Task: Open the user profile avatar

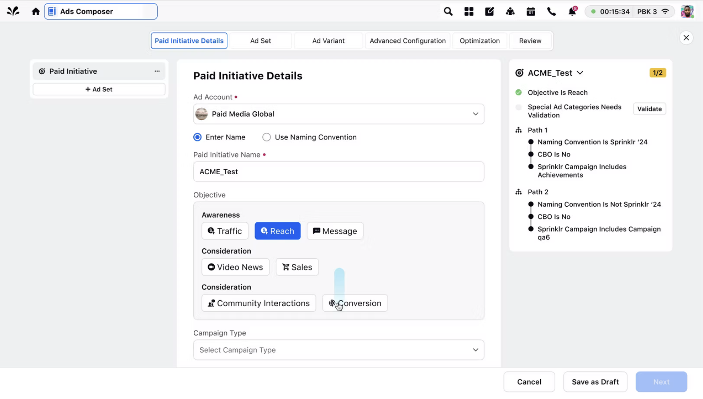Action: pos(687,11)
